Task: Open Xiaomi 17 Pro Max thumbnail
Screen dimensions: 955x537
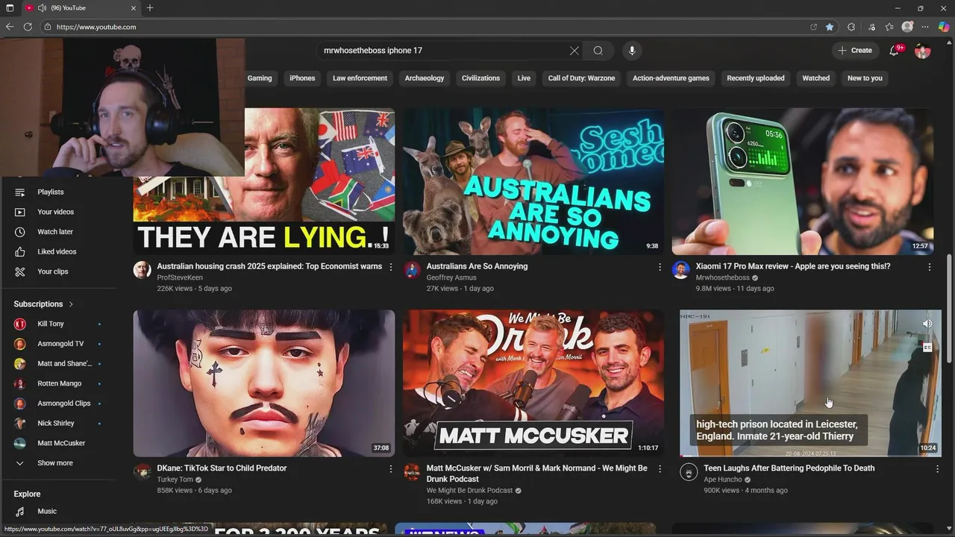Action: click(x=803, y=181)
